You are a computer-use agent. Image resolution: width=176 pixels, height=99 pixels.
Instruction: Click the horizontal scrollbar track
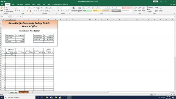pyautogui.click(x=140, y=92)
